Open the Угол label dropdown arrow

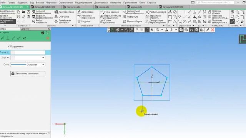8,58
